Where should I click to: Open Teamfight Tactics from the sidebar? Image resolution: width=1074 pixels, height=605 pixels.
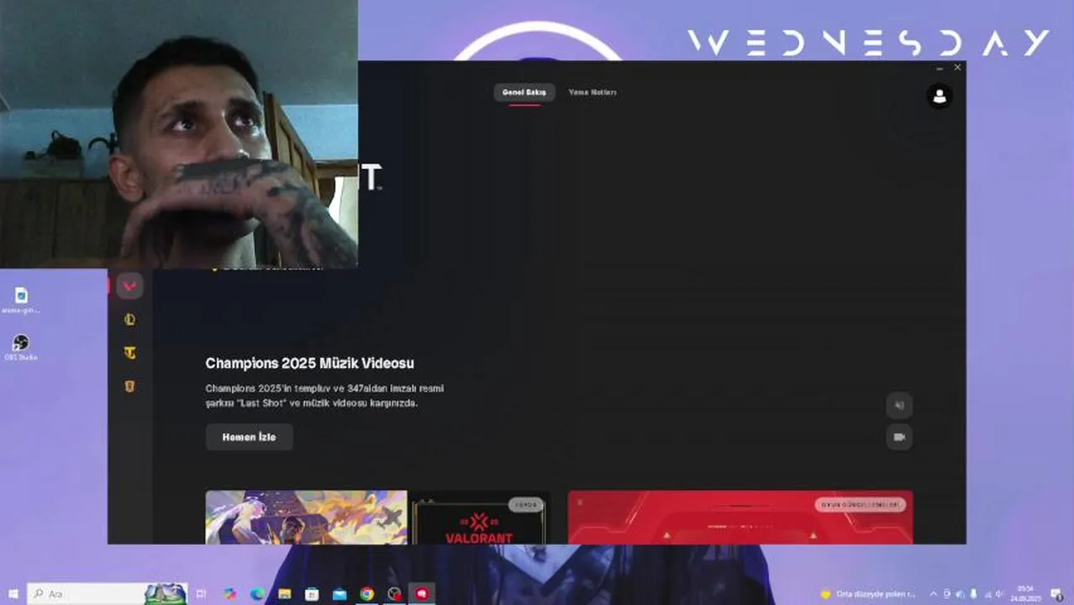point(129,353)
